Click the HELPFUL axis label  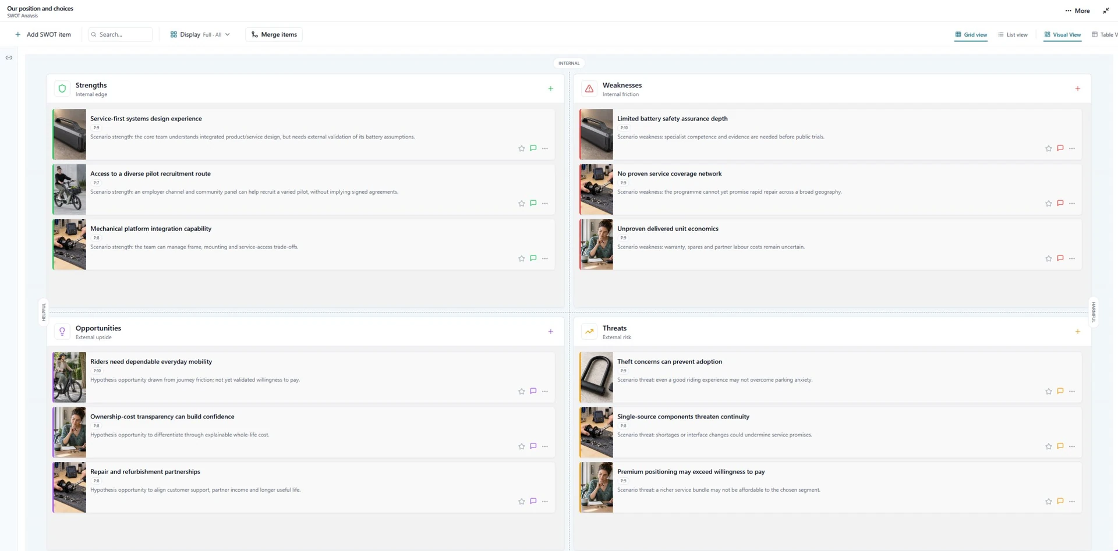click(43, 312)
